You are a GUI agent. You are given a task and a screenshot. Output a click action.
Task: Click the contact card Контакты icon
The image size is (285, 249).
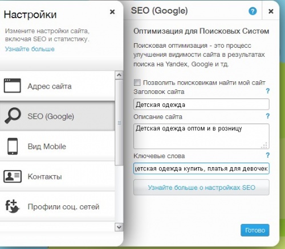click(13, 176)
